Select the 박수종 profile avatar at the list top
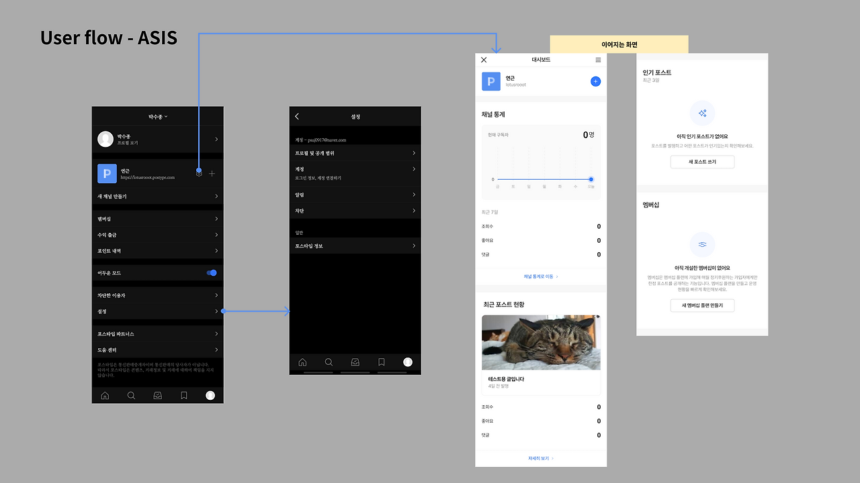Viewport: 860px width, 483px height. 105,139
